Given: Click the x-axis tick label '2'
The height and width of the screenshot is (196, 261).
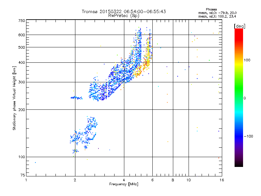Looking at the screenshot, I should pyautogui.click(x=75, y=180).
